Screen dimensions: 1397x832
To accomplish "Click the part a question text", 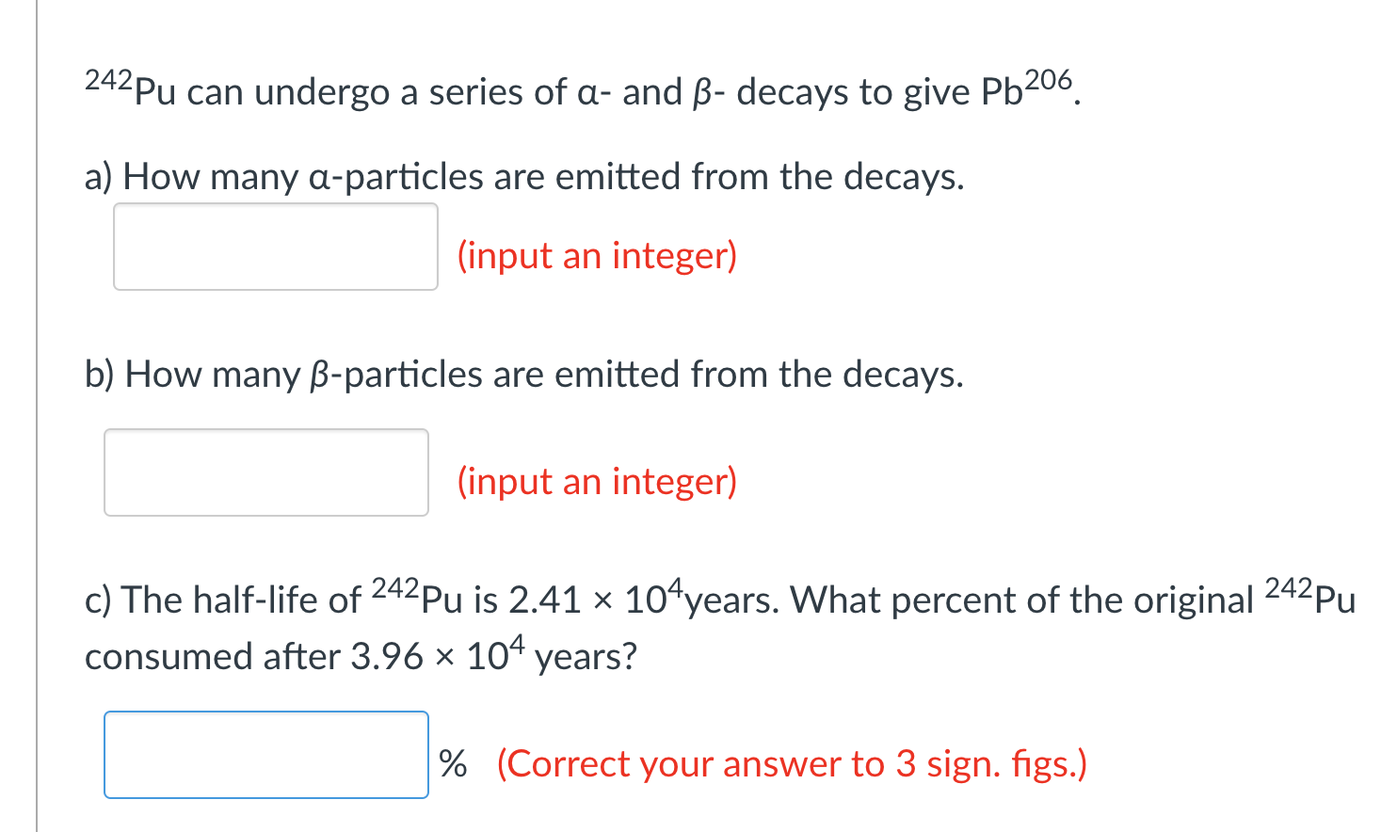I will [x=523, y=176].
